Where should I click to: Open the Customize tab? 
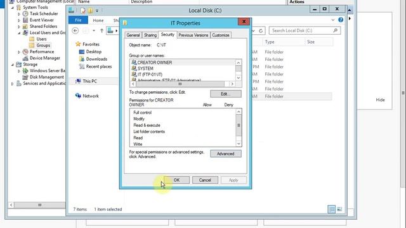[x=221, y=35]
